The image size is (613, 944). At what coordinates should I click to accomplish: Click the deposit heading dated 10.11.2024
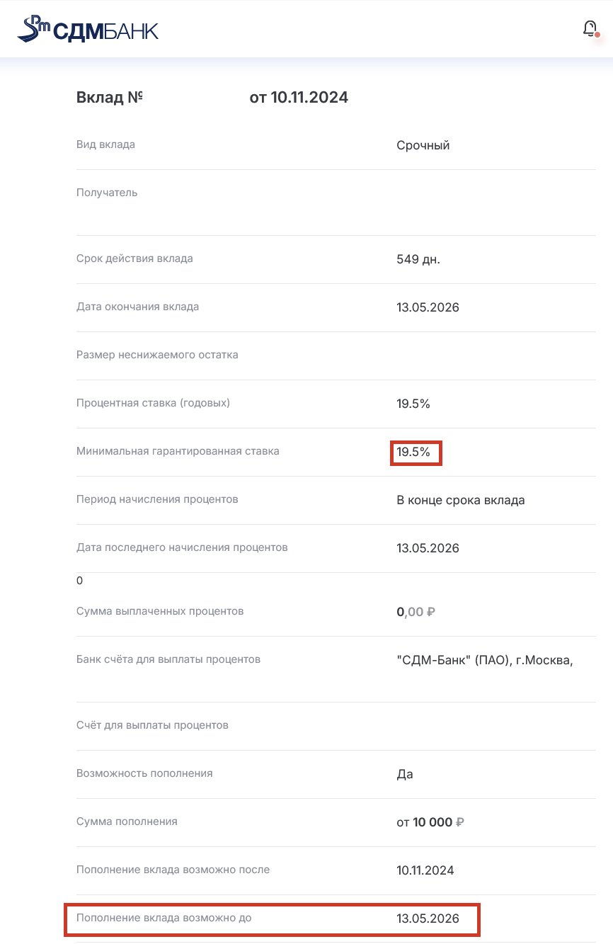click(212, 98)
